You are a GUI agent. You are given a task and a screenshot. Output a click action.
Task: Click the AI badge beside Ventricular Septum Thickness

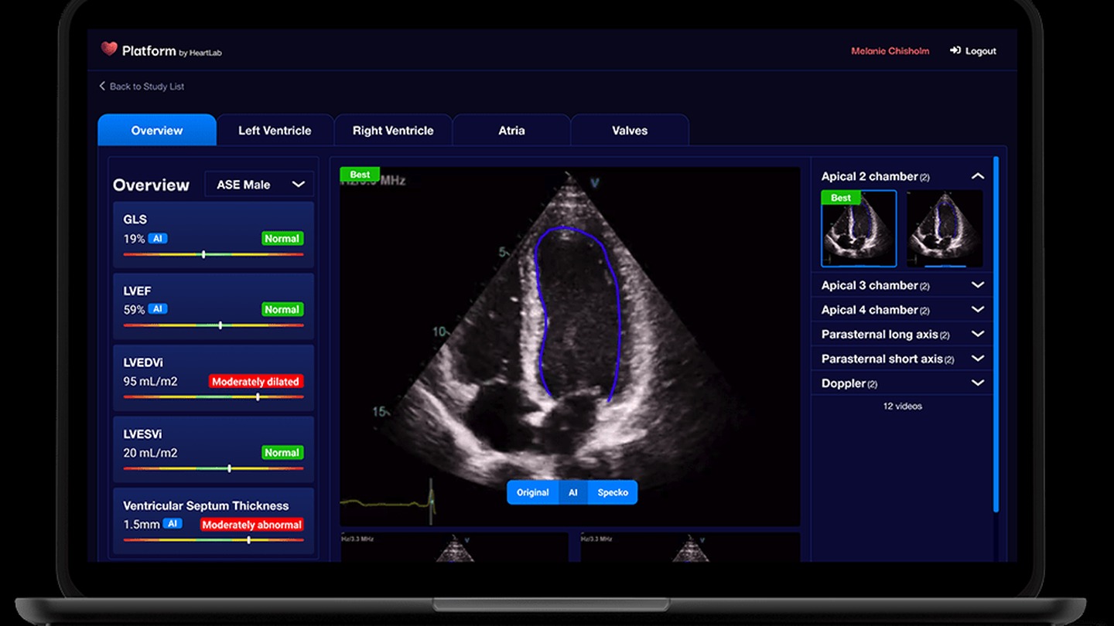pyautogui.click(x=172, y=523)
